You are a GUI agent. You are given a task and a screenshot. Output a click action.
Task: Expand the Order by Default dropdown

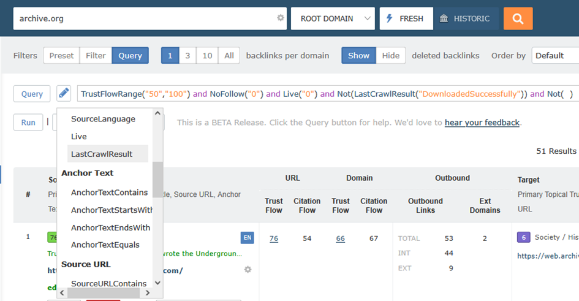pos(554,55)
